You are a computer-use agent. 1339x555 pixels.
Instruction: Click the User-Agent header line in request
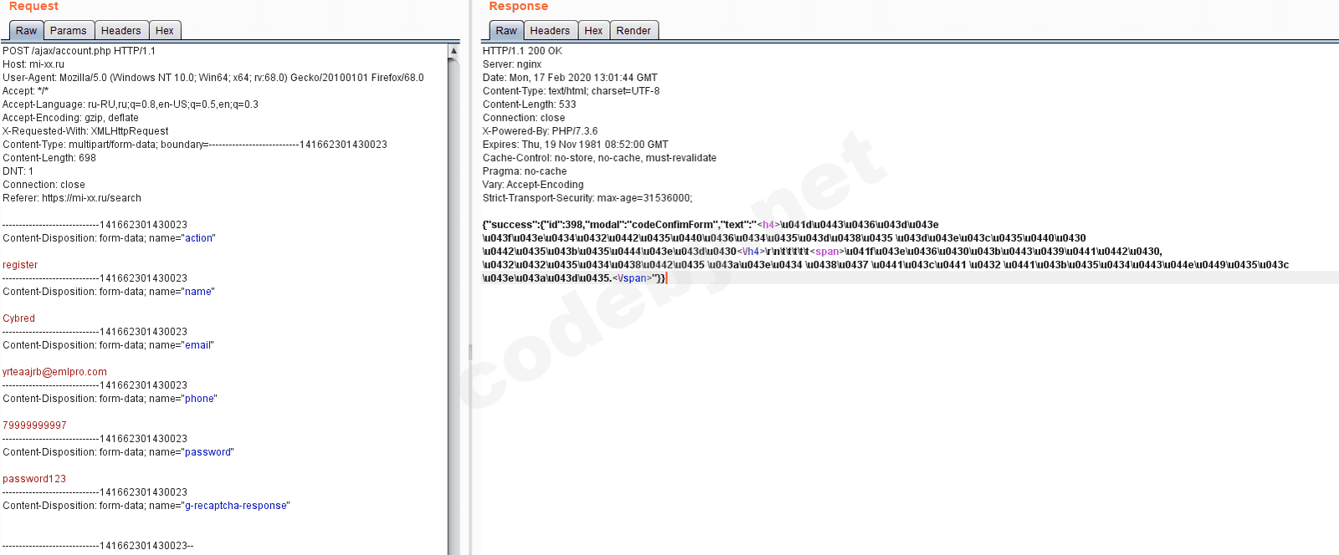point(213,78)
